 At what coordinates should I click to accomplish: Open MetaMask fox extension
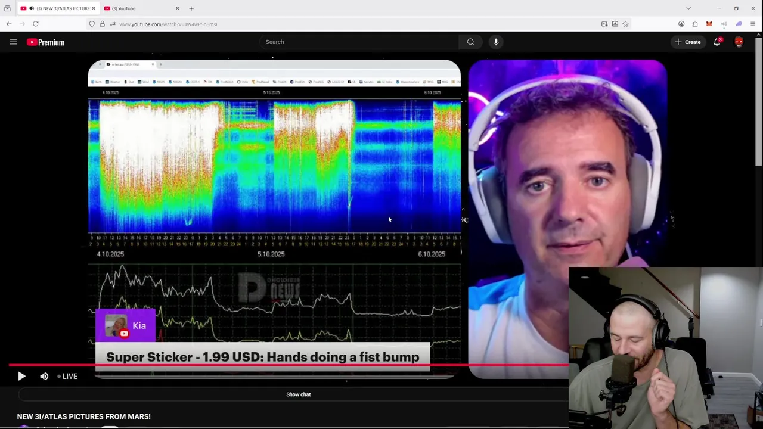click(709, 24)
